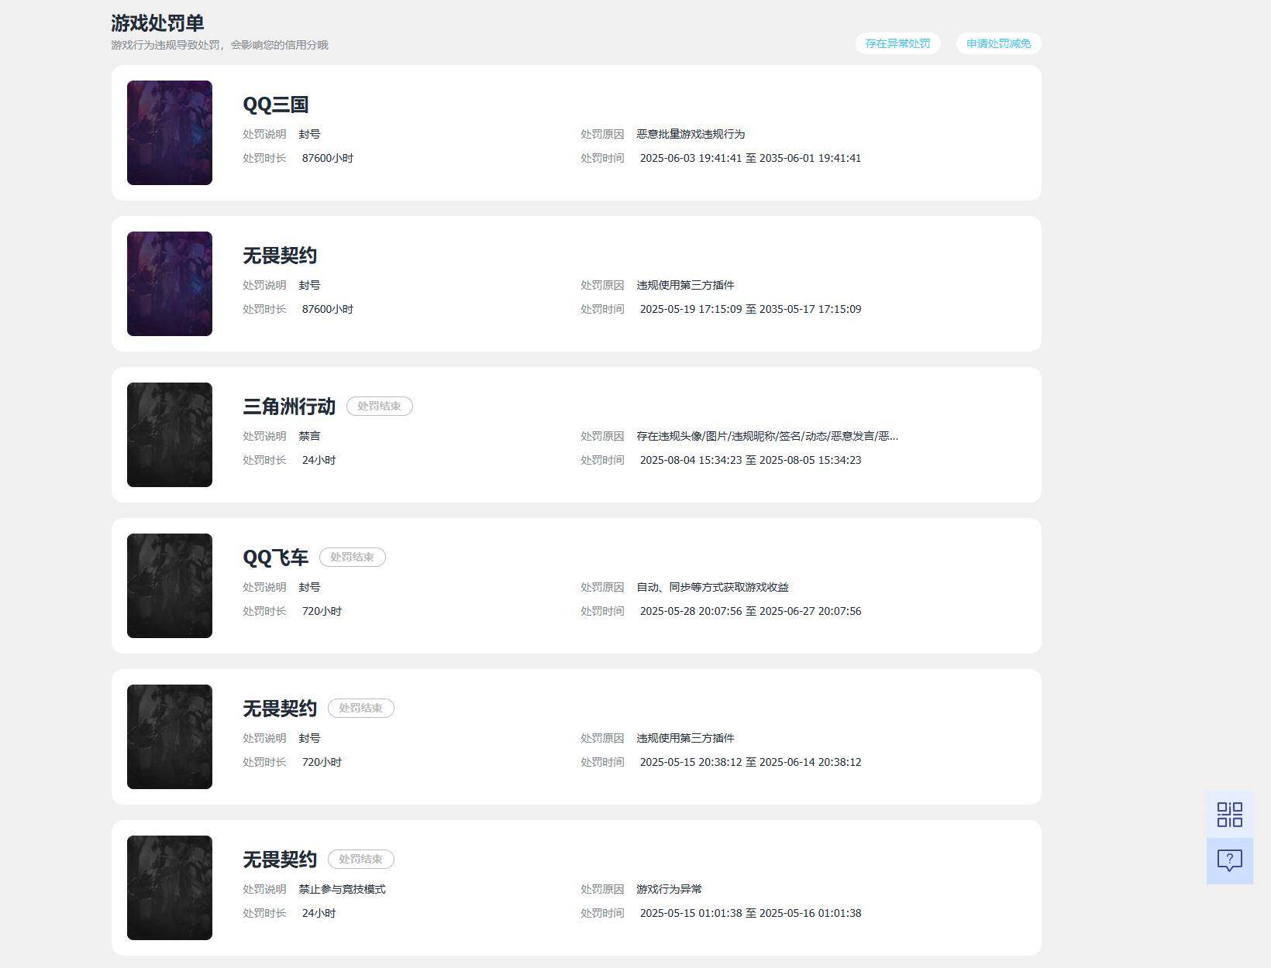
Task: Click the 24小时 duration in 三角洲行动 card
Action: pyautogui.click(x=319, y=460)
